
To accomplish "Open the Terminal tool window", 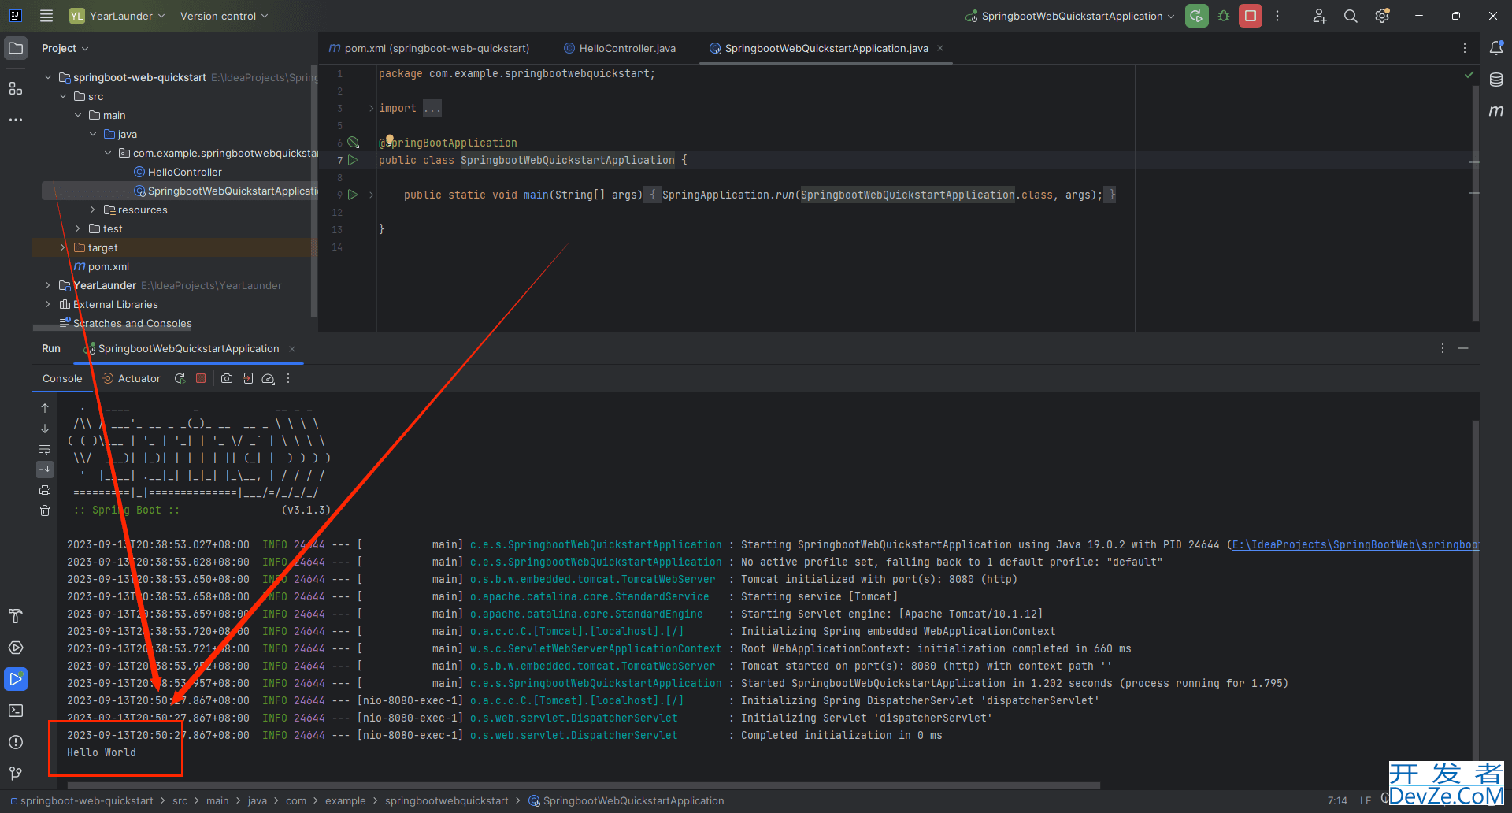I will click(16, 711).
